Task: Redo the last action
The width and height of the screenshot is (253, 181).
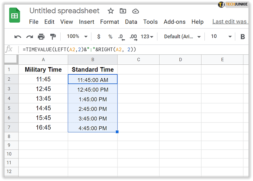Action: (29, 37)
